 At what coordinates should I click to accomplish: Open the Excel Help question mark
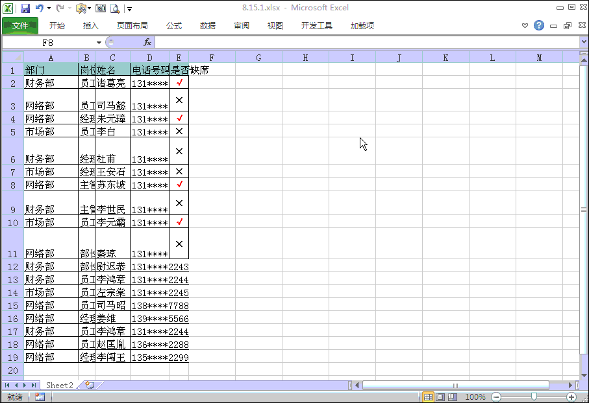point(538,25)
